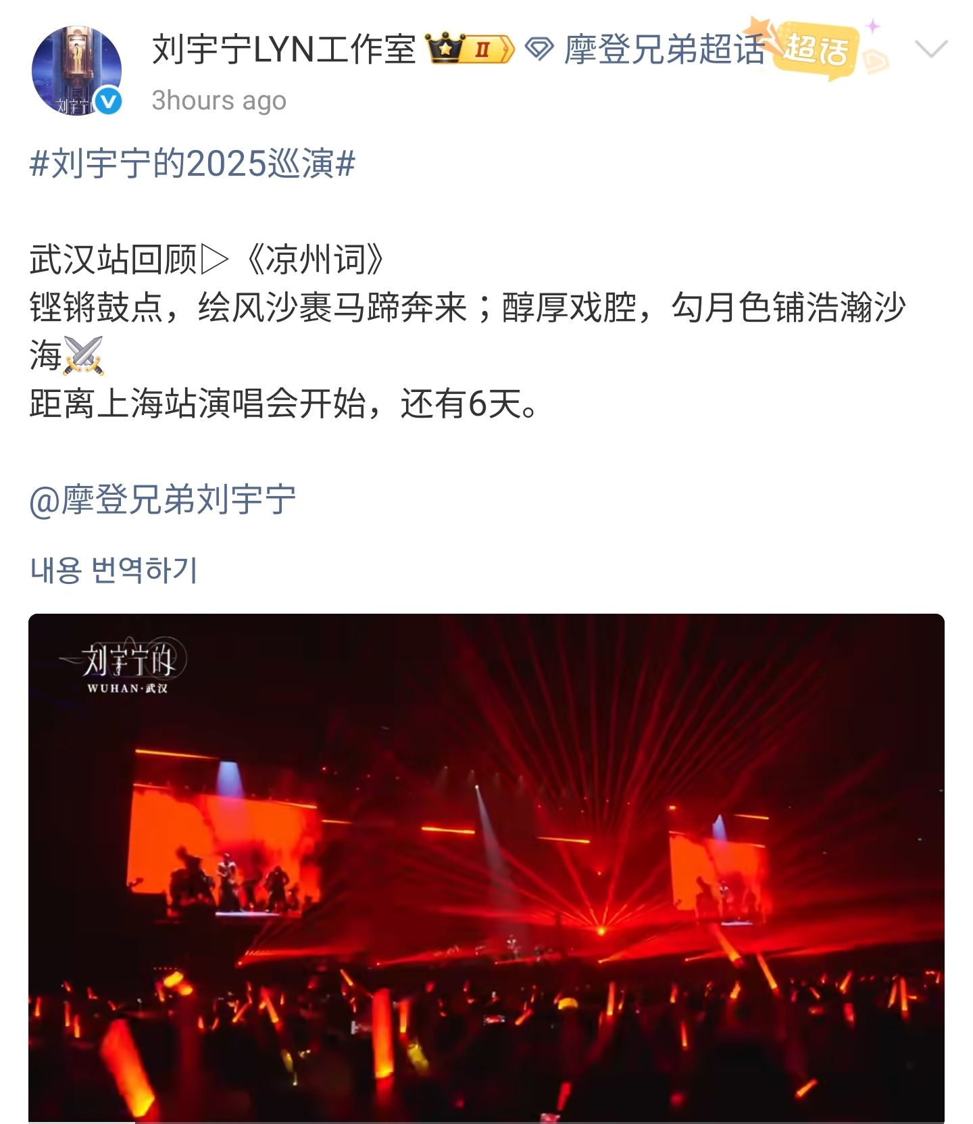Open the 摩登兄弟超话 super topic link
Screen dimensions: 973x1124
pos(664,49)
